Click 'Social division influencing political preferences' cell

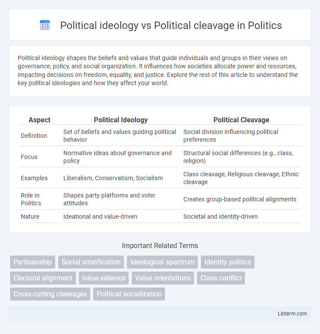point(241,136)
